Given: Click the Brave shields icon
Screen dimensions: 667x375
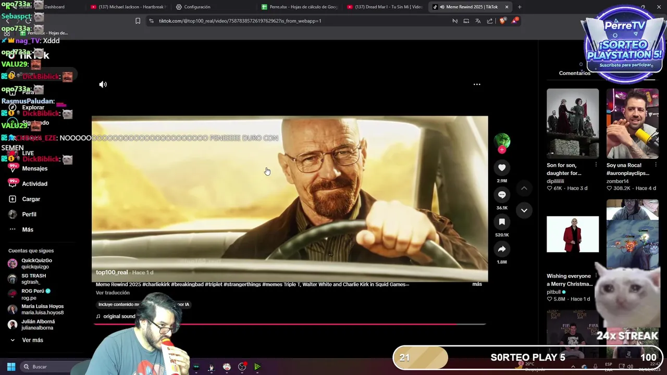Looking at the screenshot, I should click(502, 21).
